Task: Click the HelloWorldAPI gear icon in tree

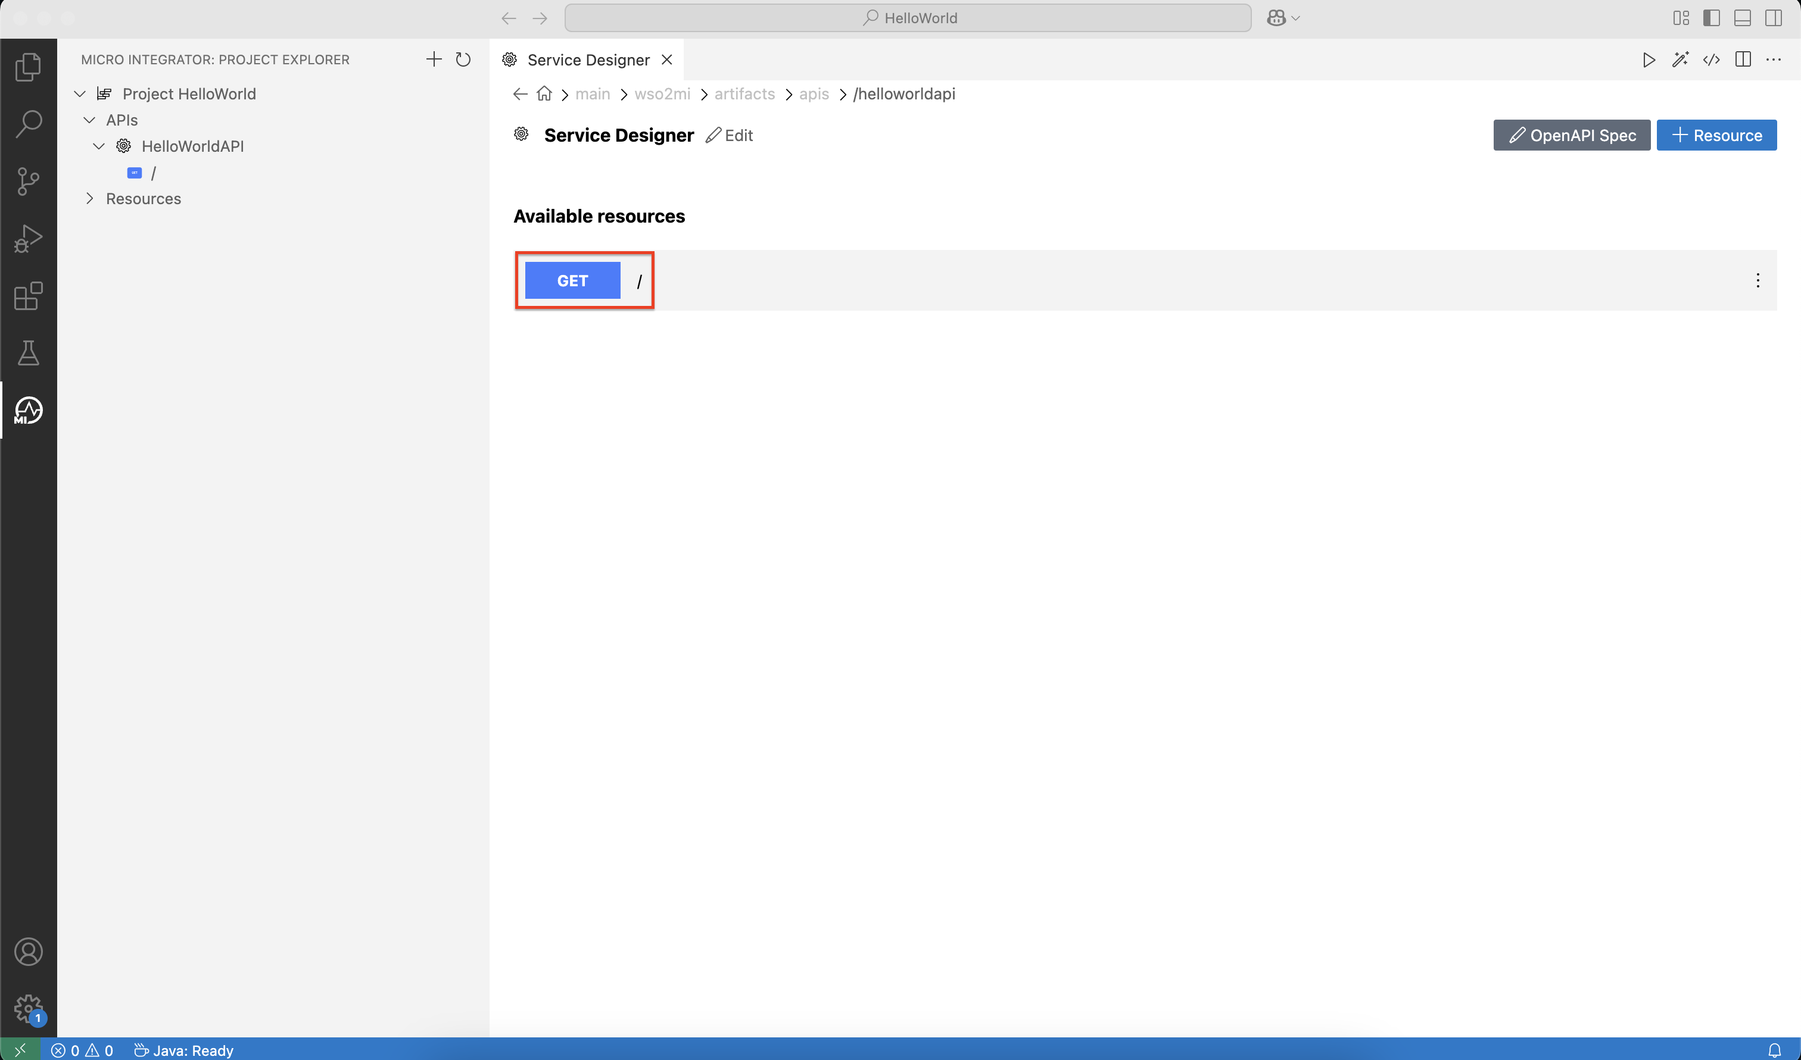Action: pos(124,146)
